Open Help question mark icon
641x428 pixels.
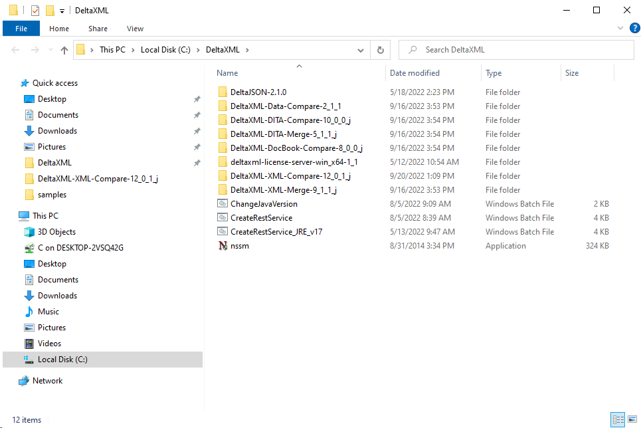(634, 28)
